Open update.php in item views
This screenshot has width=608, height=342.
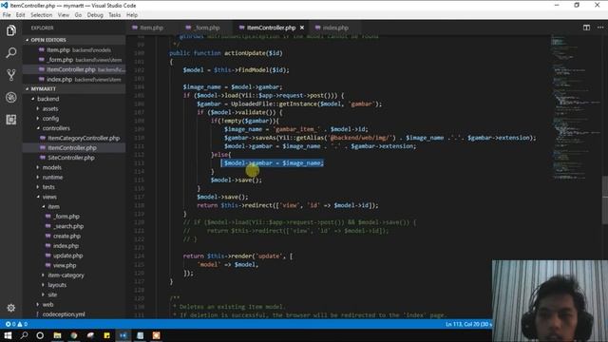(x=67, y=256)
